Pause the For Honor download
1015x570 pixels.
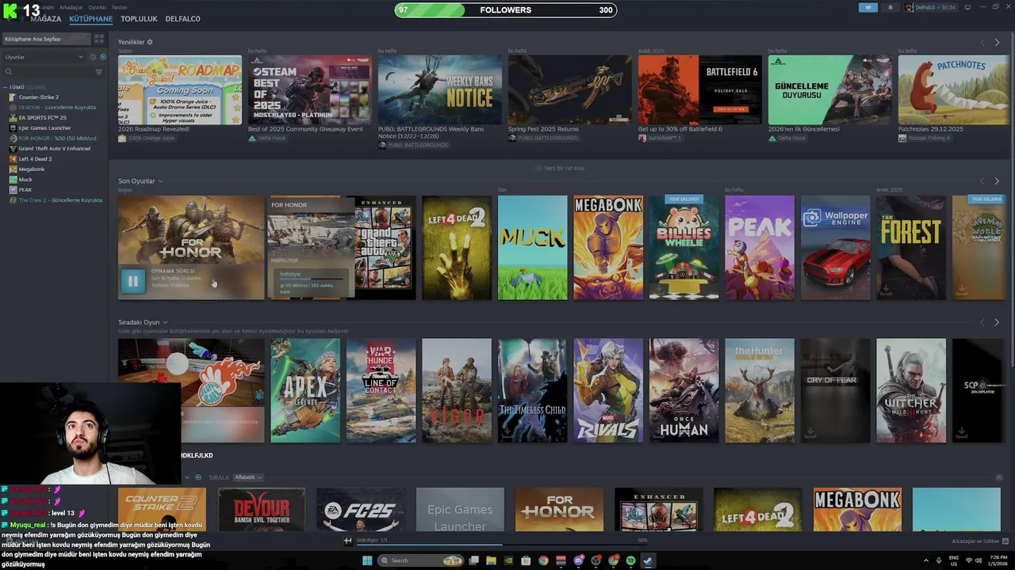point(133,280)
